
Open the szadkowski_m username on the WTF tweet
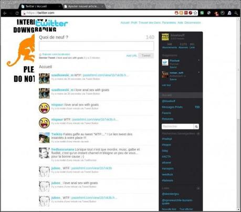(62, 75)
